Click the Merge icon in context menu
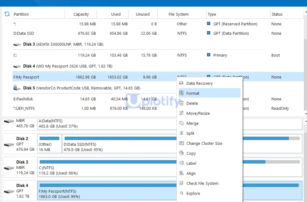Viewport: 307px width, 202px height. tap(181, 123)
